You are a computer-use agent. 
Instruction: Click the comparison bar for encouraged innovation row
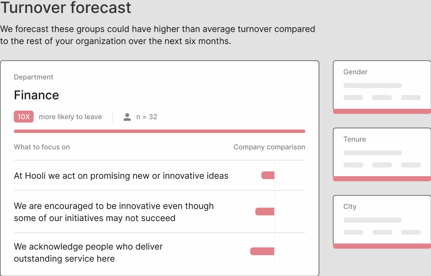tap(265, 212)
